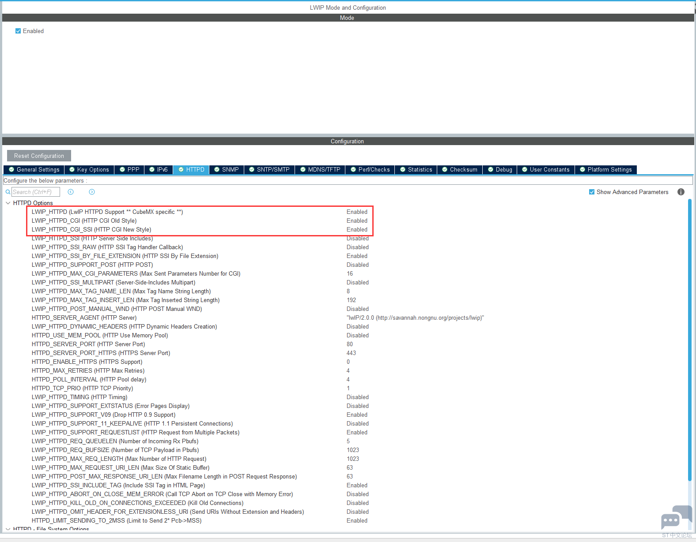Toggle Show Advanced Parameters checkbox
Image resolution: width=696 pixels, height=542 pixels.
point(592,192)
